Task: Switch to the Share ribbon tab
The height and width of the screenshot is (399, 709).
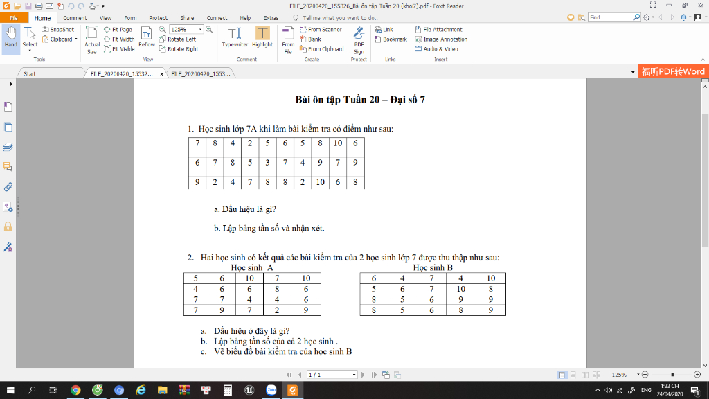Action: (x=187, y=18)
